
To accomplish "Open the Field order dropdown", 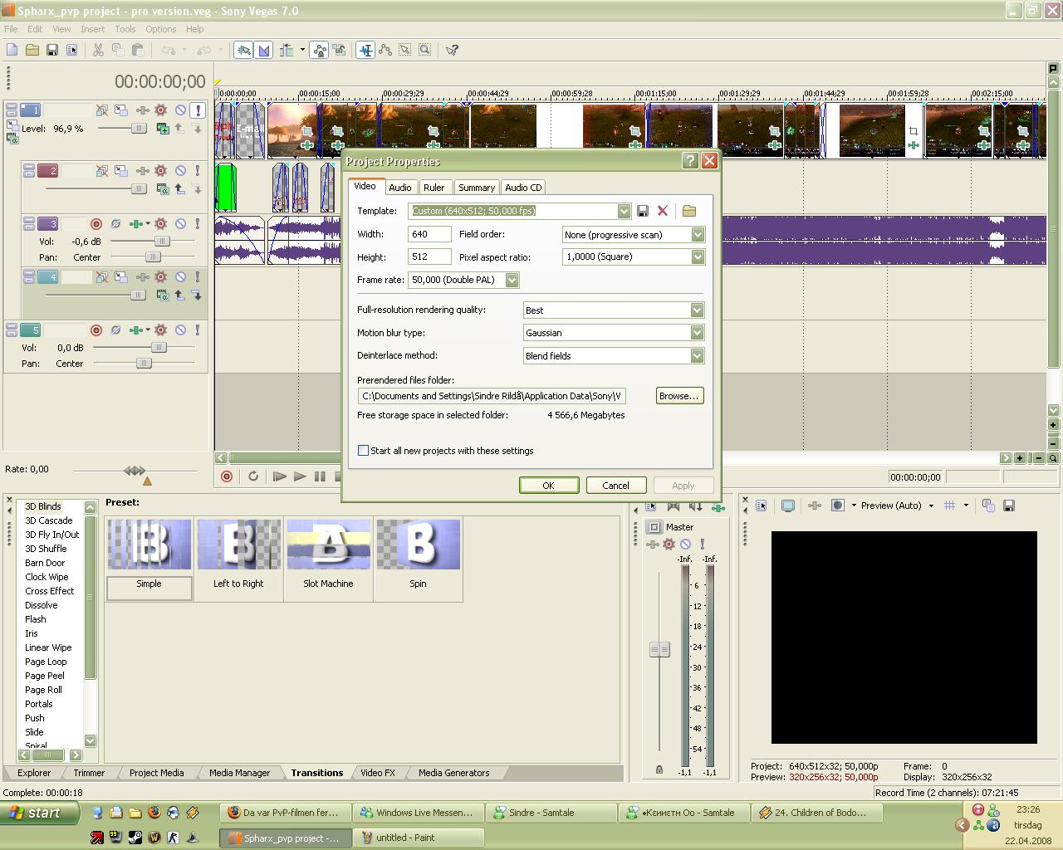I will tap(698, 235).
